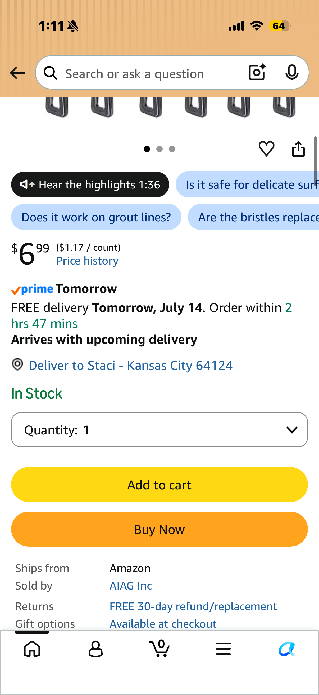The image size is (319, 695).
Task: Tap the back arrow icon
Action: pyautogui.click(x=17, y=73)
